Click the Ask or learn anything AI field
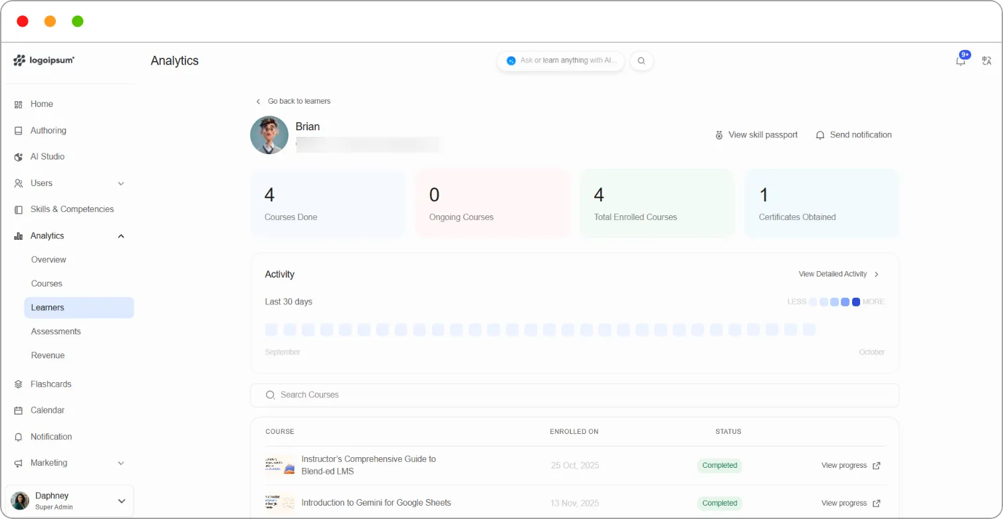 point(560,60)
